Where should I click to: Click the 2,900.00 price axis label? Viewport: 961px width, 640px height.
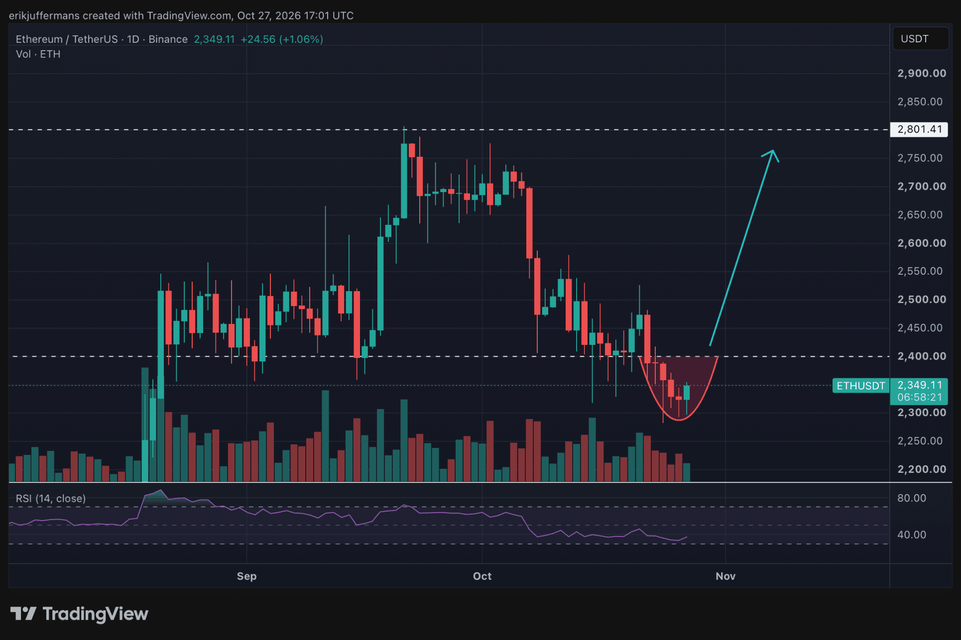pyautogui.click(x=922, y=73)
